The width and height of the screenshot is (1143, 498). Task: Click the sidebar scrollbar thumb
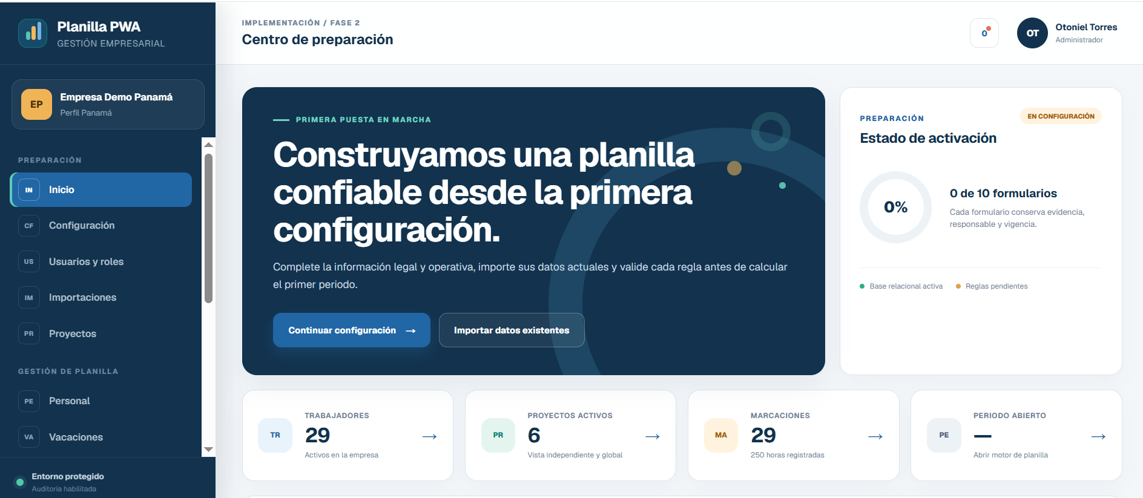(208, 228)
